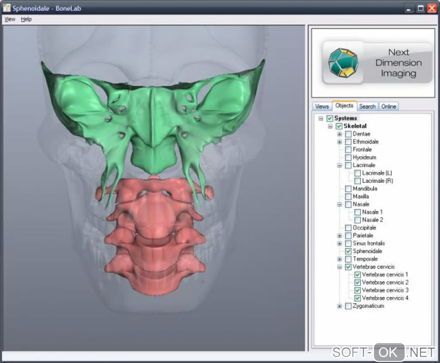Enable the Zygomaticum checkbox
This screenshot has width=440, height=363.
pos(348,306)
